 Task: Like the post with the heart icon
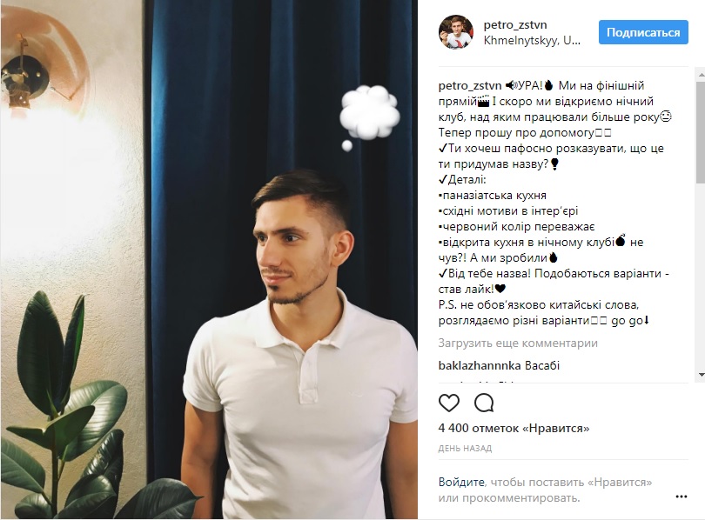449,403
